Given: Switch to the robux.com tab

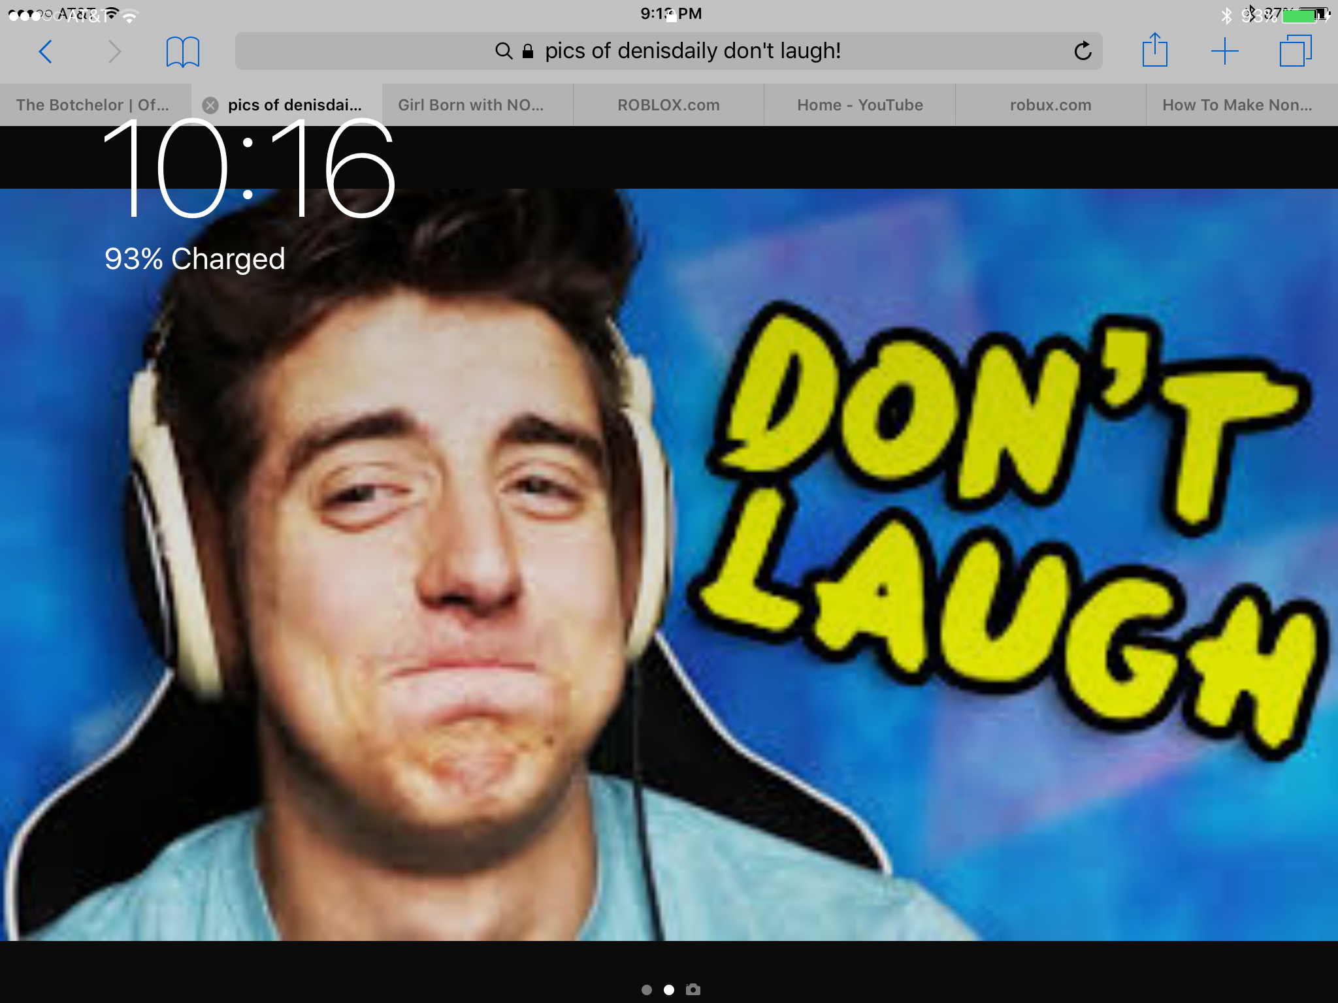Looking at the screenshot, I should coord(1051,105).
